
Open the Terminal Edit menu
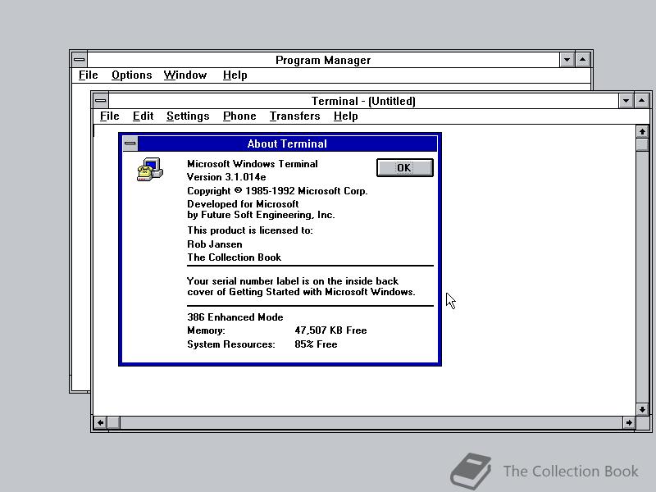click(143, 116)
